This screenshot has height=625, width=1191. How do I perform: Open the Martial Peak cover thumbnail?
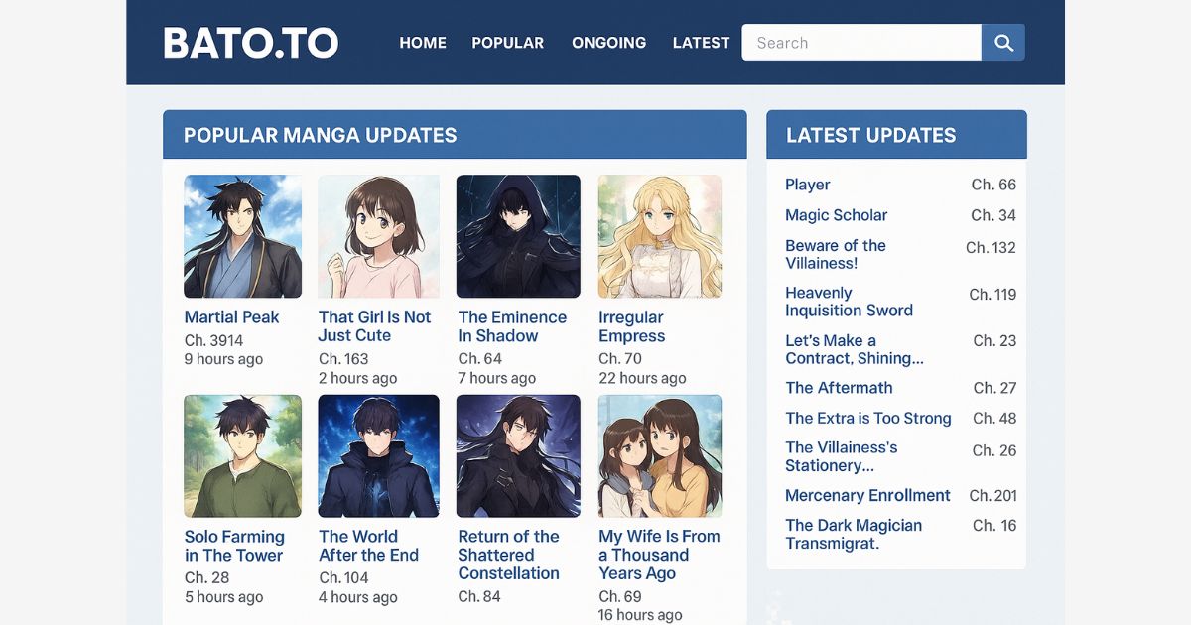click(242, 236)
